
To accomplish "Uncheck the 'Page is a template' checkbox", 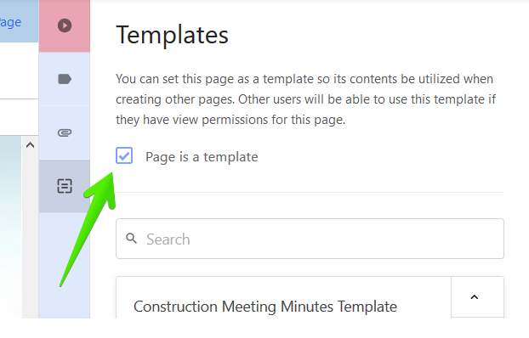I will pyautogui.click(x=124, y=155).
